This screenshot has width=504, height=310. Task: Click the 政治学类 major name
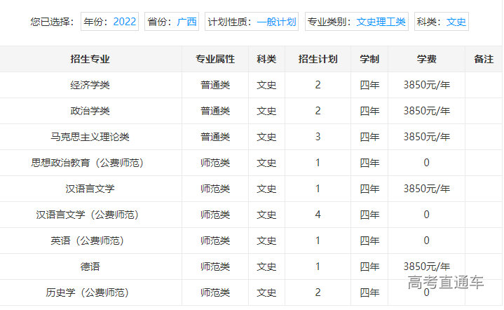pyautogui.click(x=90, y=111)
